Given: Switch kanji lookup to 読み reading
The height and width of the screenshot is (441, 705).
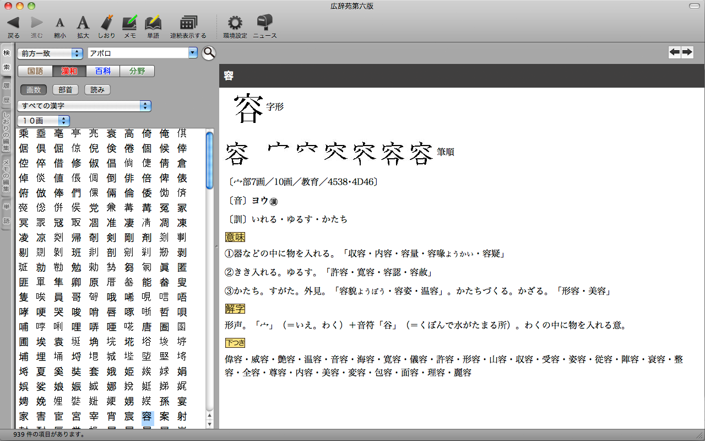Looking at the screenshot, I should click(97, 90).
